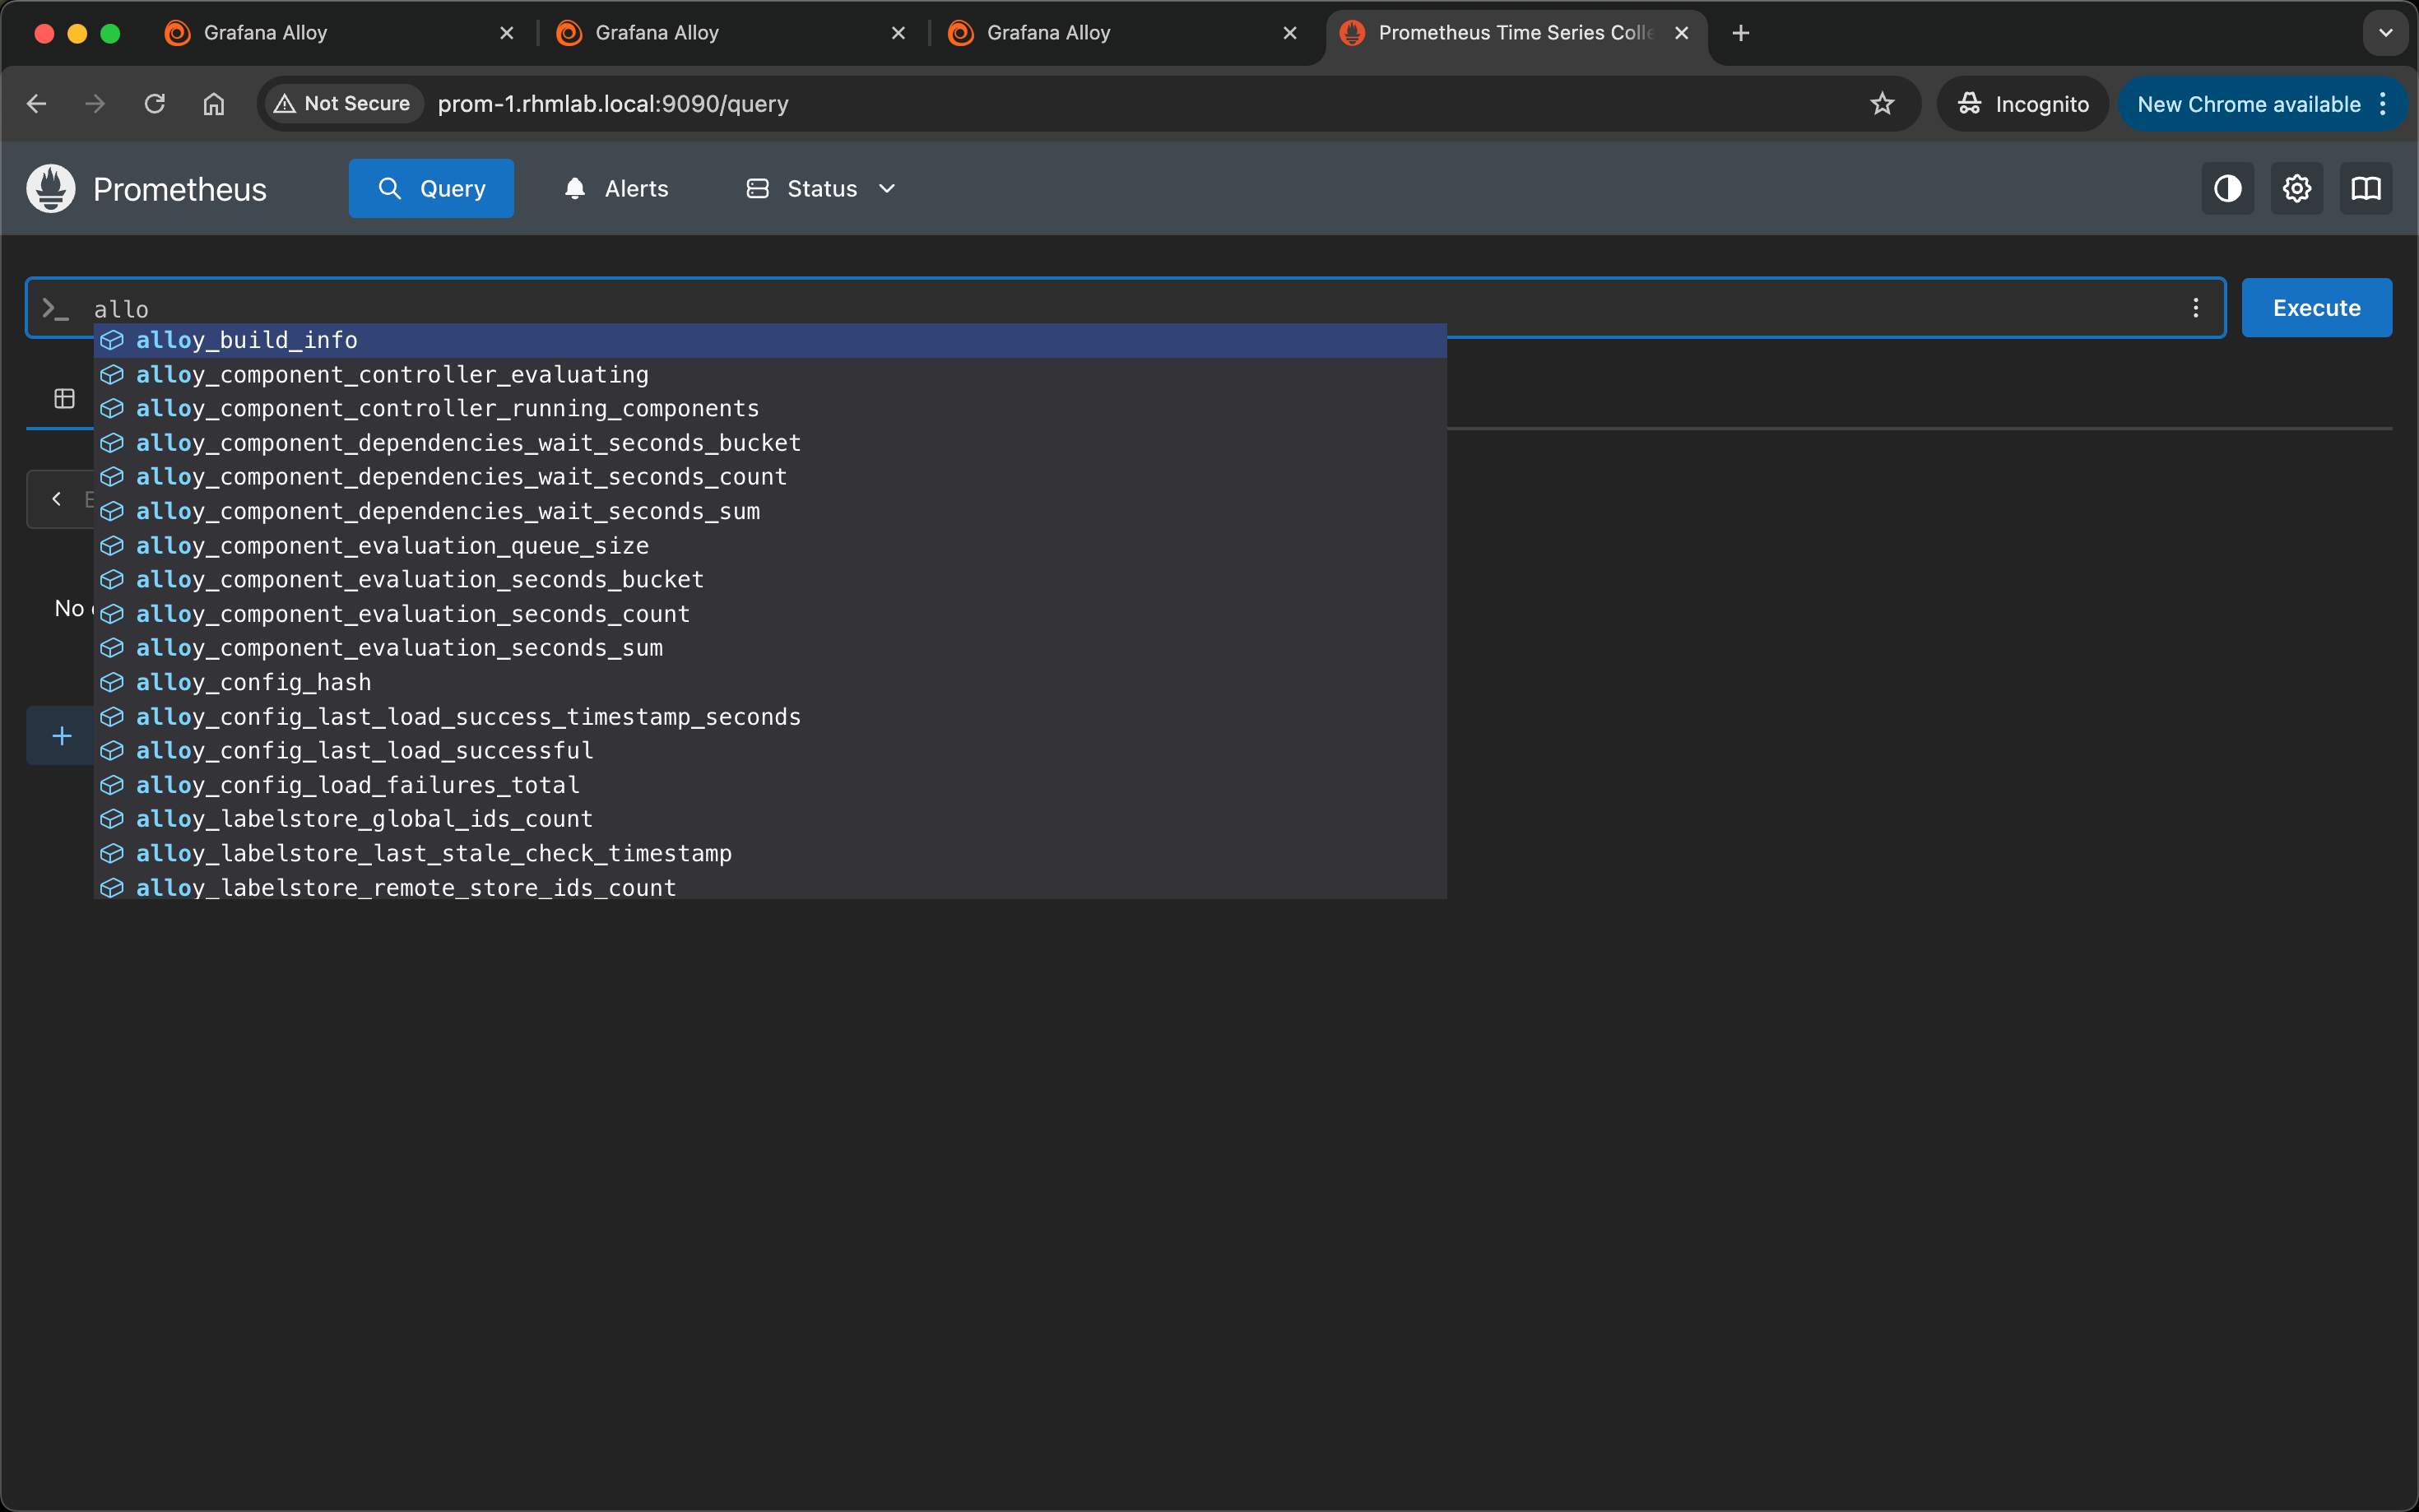Select alloy_component_dependencies_wait_seconds_sum
The width and height of the screenshot is (2419, 1512).
(770, 511)
